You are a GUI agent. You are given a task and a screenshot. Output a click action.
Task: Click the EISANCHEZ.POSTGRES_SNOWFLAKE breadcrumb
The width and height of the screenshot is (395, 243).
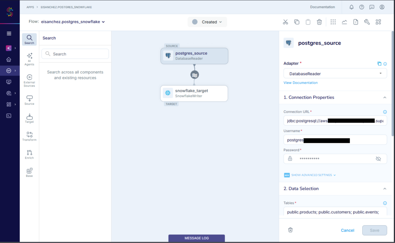(x=66, y=7)
